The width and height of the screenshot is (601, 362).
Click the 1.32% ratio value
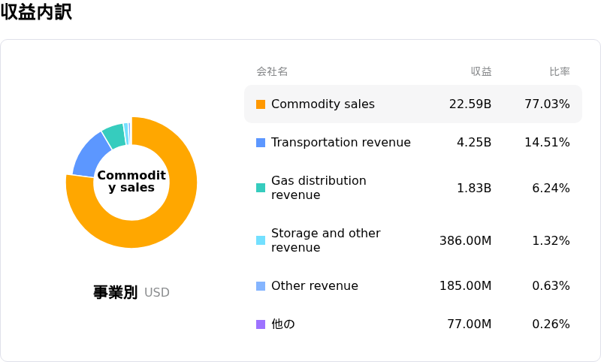(551, 240)
